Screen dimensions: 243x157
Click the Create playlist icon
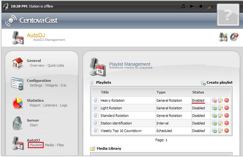(x=203, y=83)
